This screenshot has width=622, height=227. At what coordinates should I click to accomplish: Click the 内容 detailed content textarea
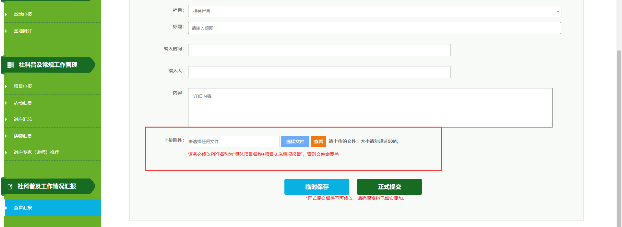point(370,108)
